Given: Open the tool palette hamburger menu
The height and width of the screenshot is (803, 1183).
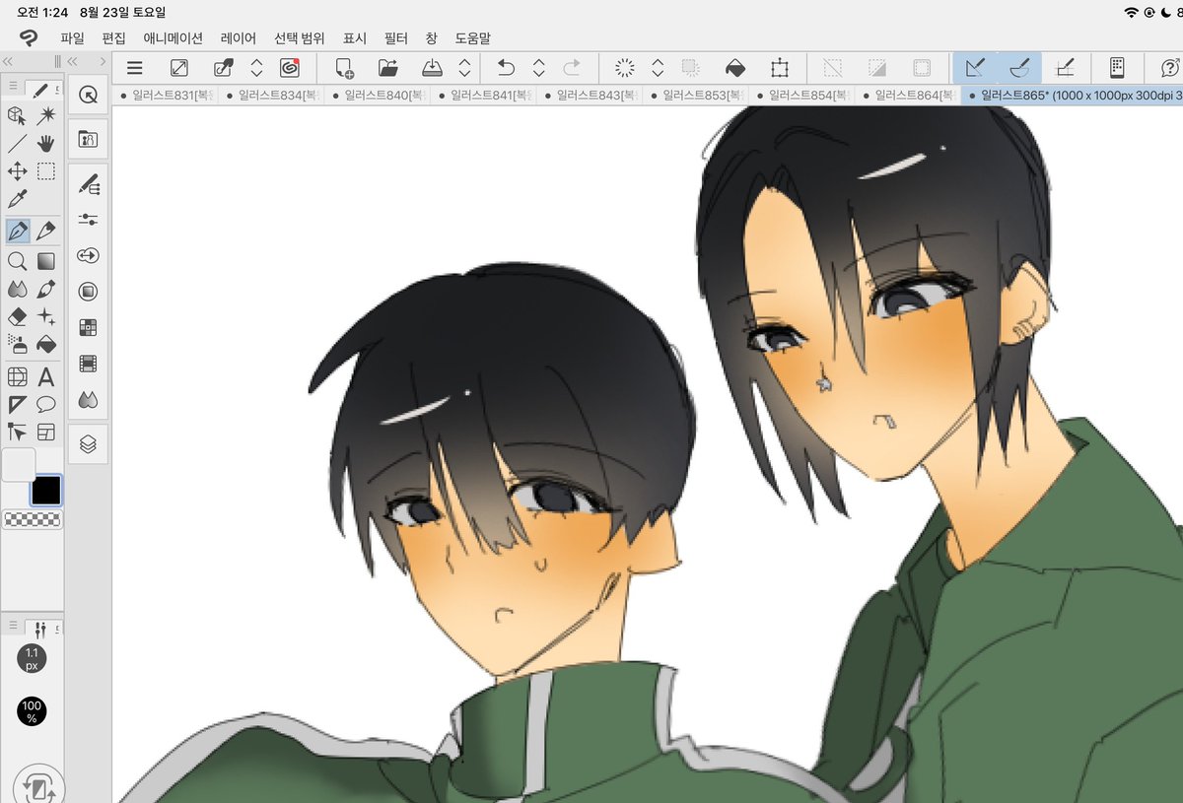Looking at the screenshot, I should (x=13, y=88).
